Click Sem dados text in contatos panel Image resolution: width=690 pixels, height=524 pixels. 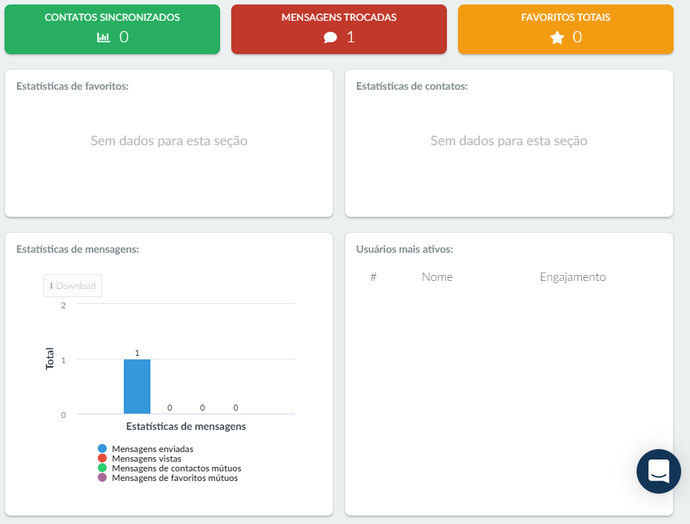coord(508,141)
